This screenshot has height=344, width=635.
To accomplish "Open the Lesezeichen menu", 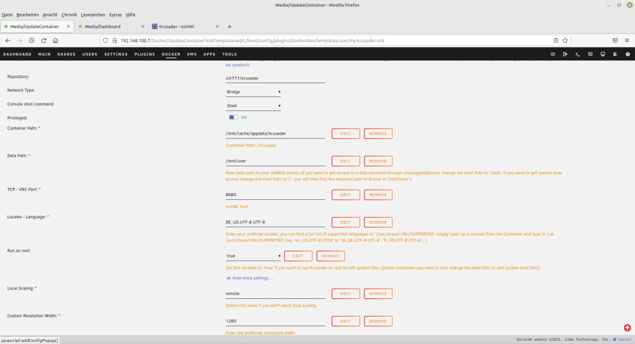I will tap(93, 15).
